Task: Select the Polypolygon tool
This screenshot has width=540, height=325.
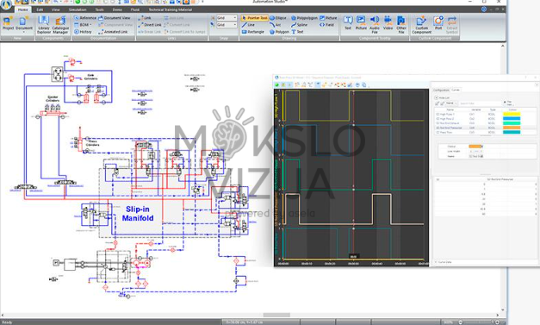Action: 304,18
